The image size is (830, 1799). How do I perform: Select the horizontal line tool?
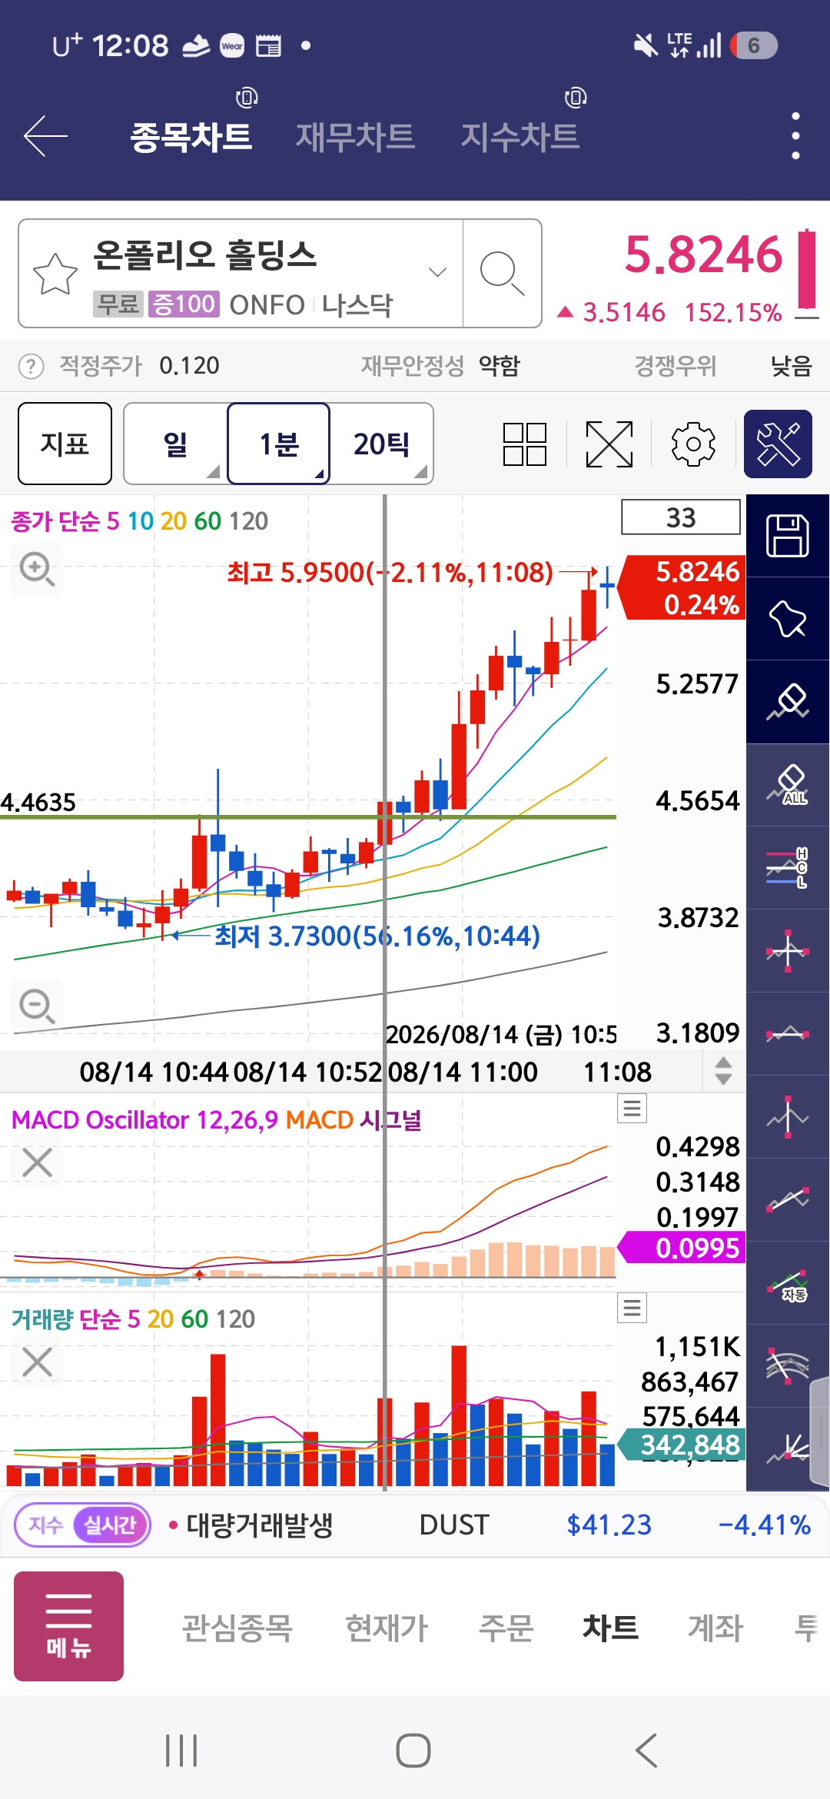[788, 1034]
